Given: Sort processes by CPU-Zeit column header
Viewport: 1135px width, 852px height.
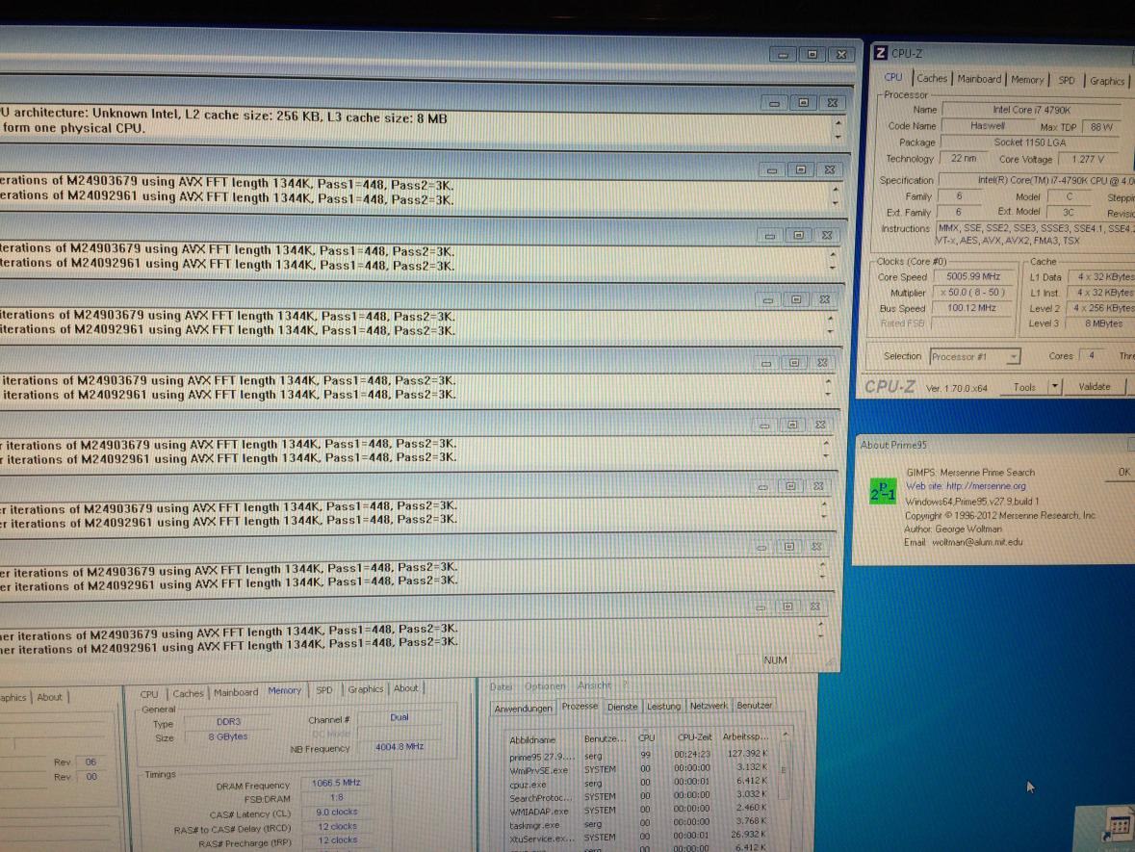Looking at the screenshot, I should tap(694, 737).
